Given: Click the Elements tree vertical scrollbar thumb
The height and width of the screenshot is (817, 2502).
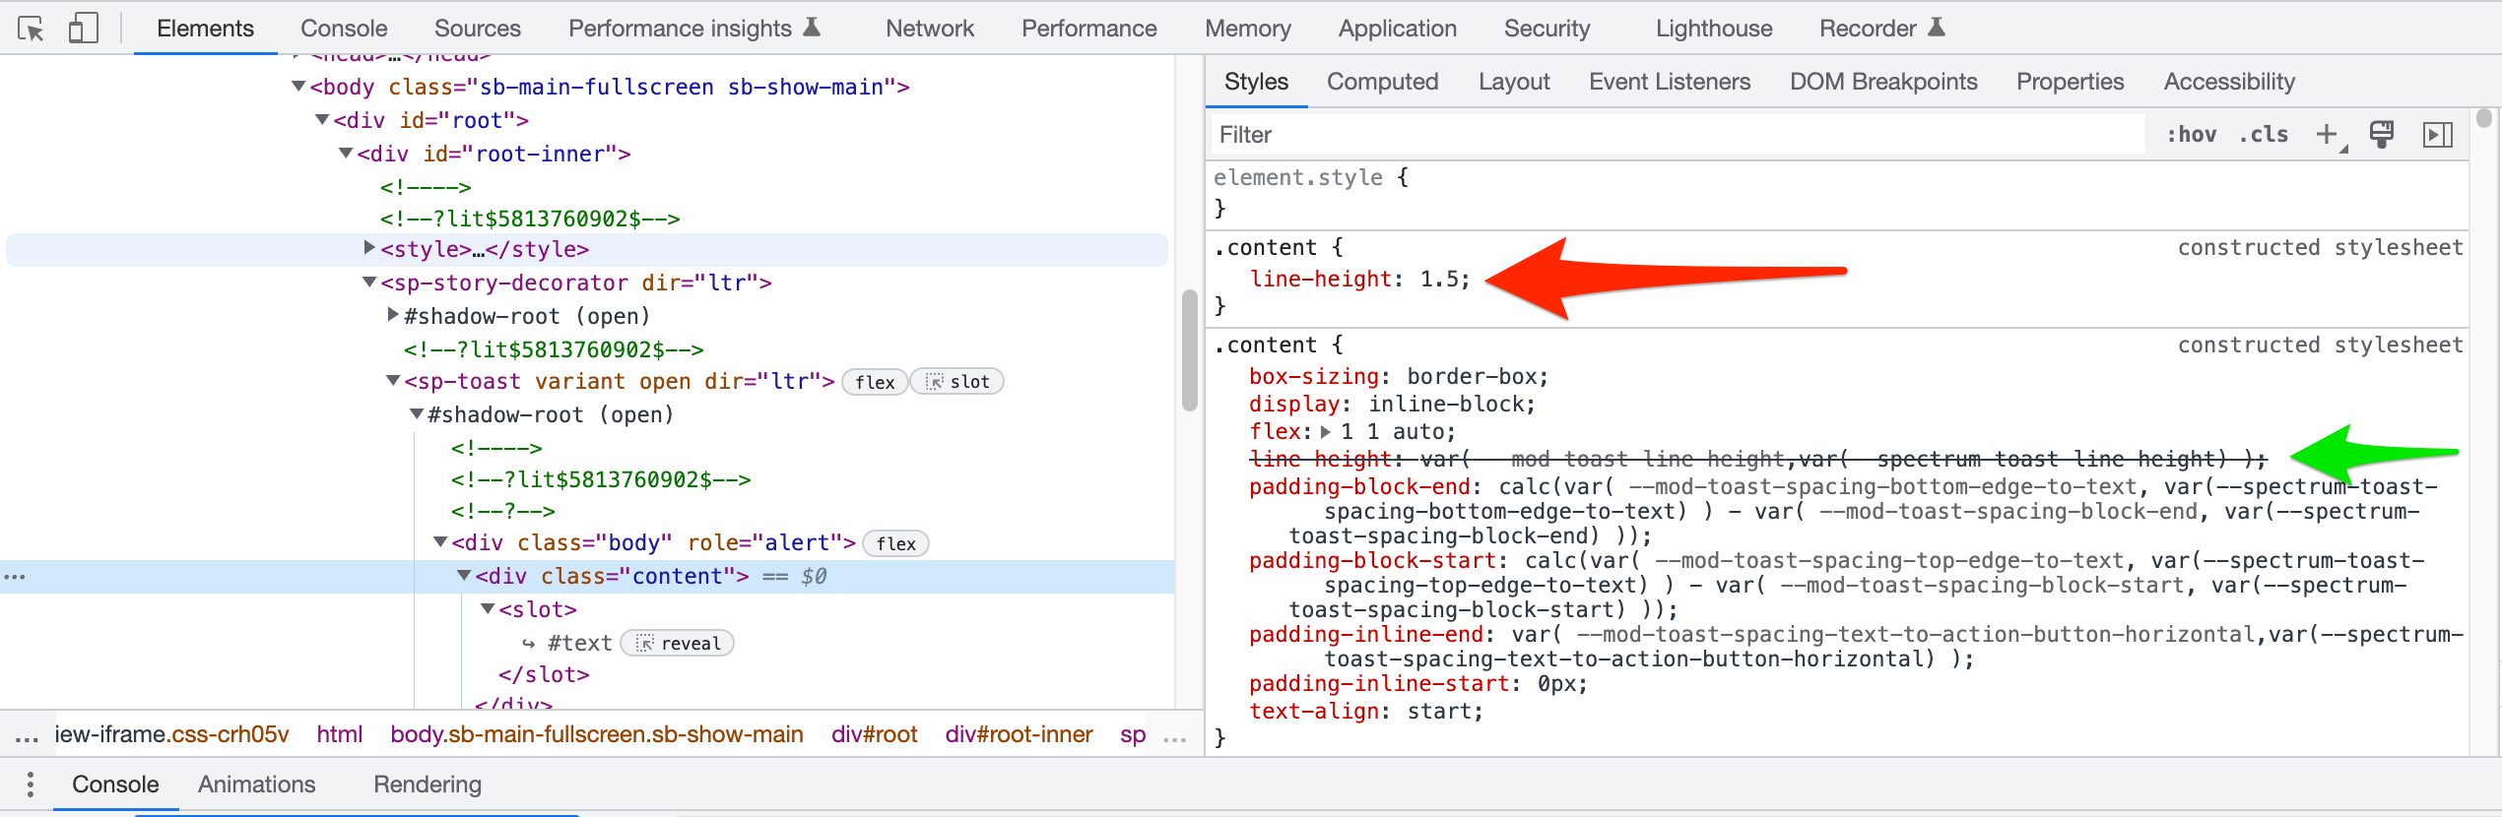Looking at the screenshot, I should (1189, 349).
